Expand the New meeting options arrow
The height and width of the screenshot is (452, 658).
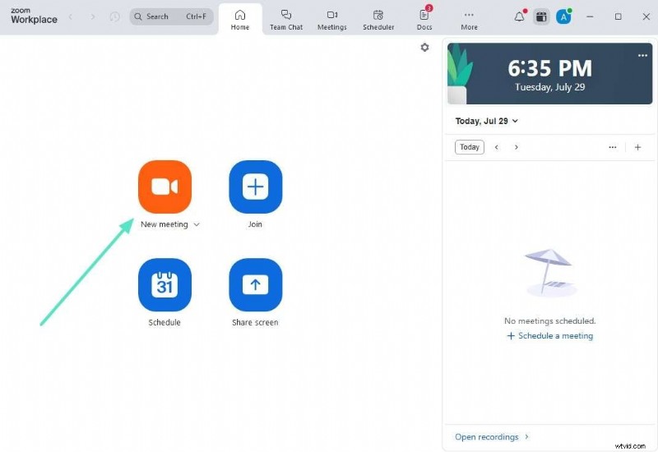(x=197, y=225)
